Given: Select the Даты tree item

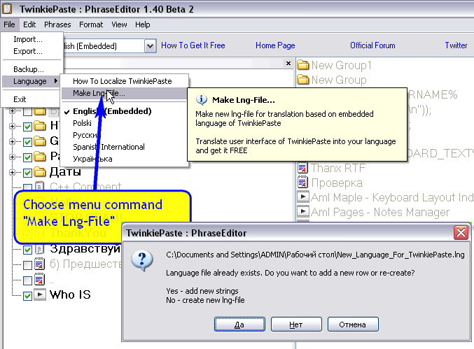Looking at the screenshot, I should coord(65,172).
